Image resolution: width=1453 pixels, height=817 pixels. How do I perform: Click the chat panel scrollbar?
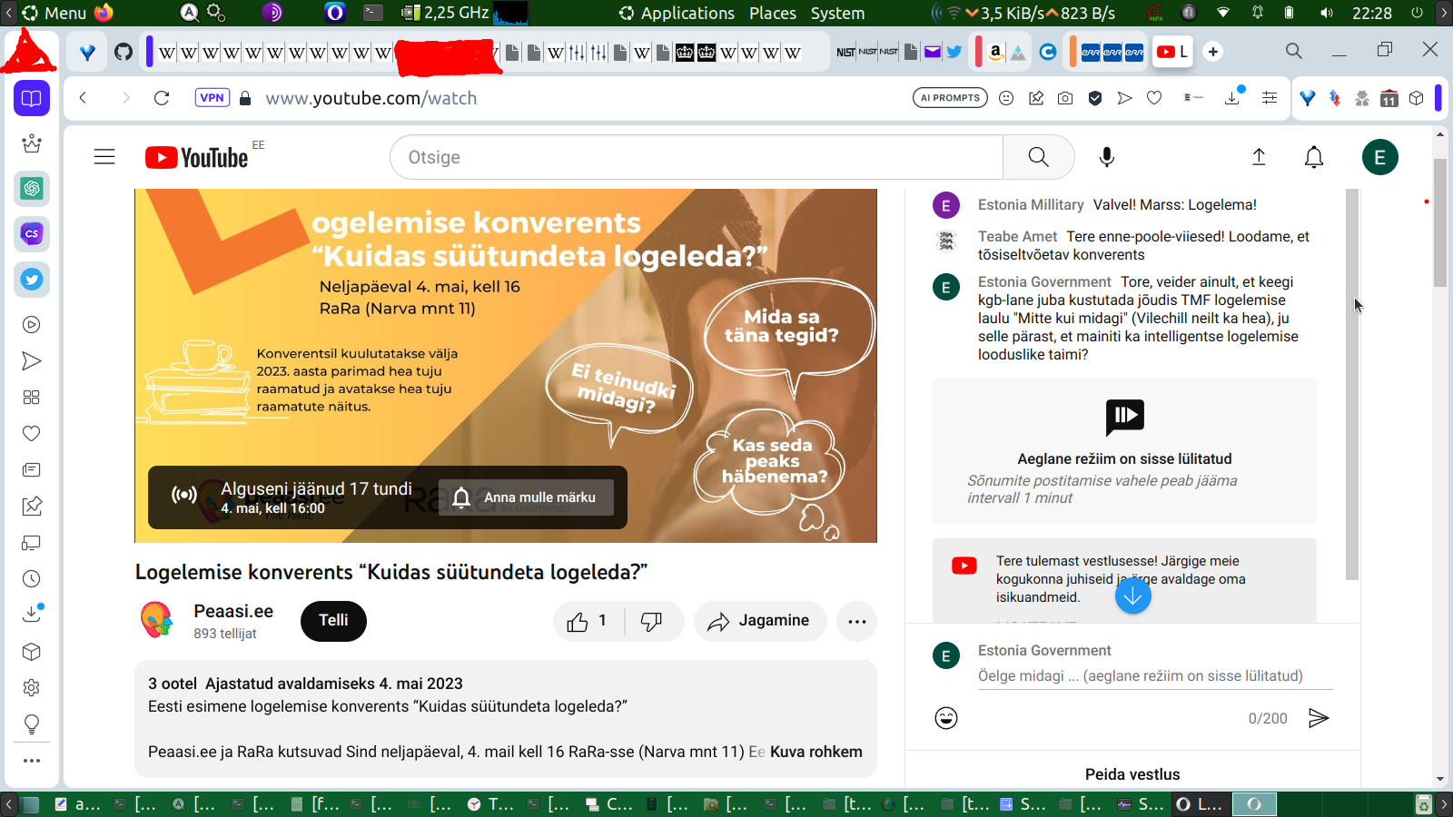(1352, 385)
